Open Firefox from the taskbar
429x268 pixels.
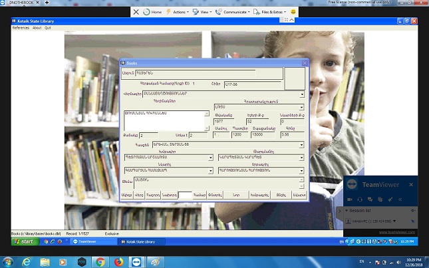(x=119, y=261)
